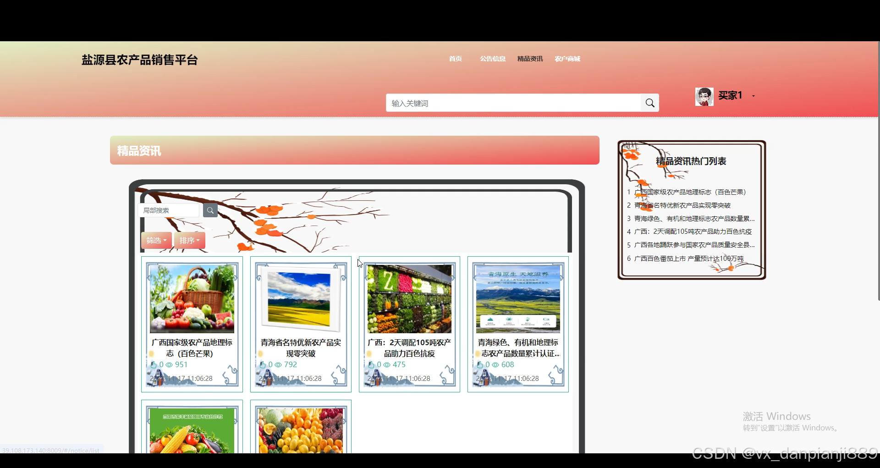The width and height of the screenshot is (880, 468).
Task: Open hot list item 广西：2天调配105吨农产品助力百色抗疫
Action: [693, 231]
